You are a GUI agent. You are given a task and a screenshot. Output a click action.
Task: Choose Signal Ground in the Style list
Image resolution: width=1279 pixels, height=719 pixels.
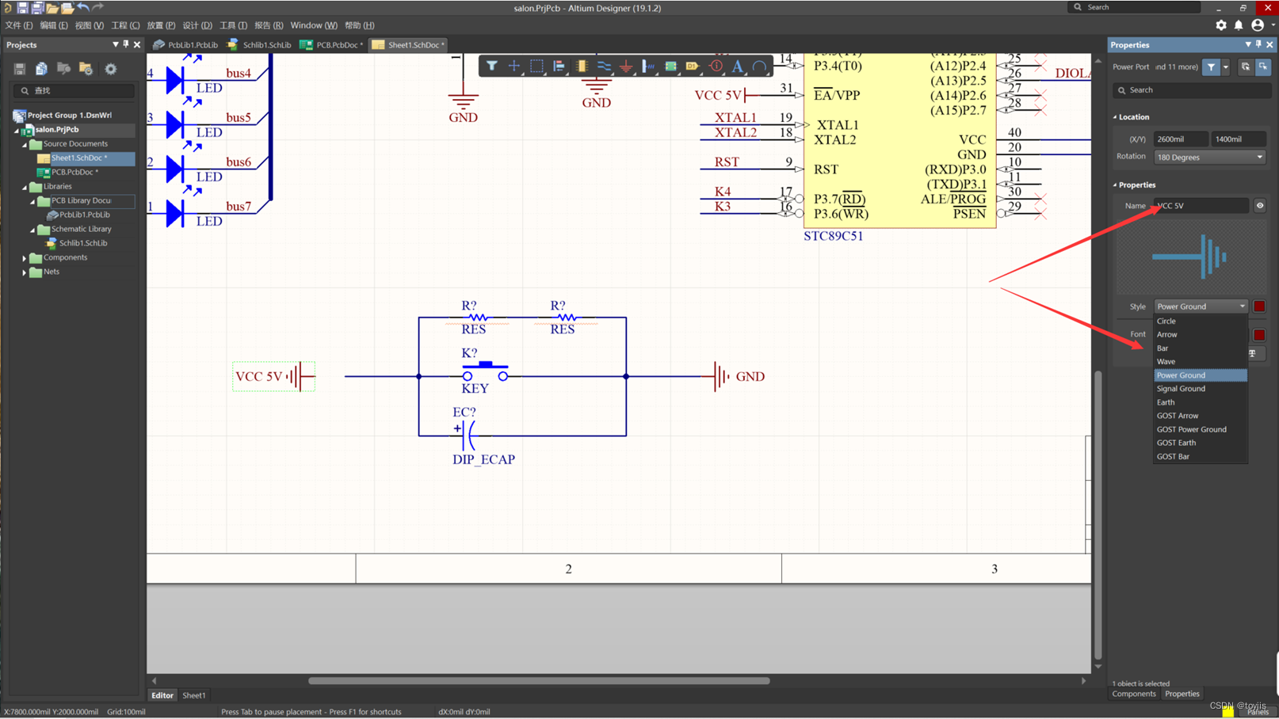tap(1201, 389)
